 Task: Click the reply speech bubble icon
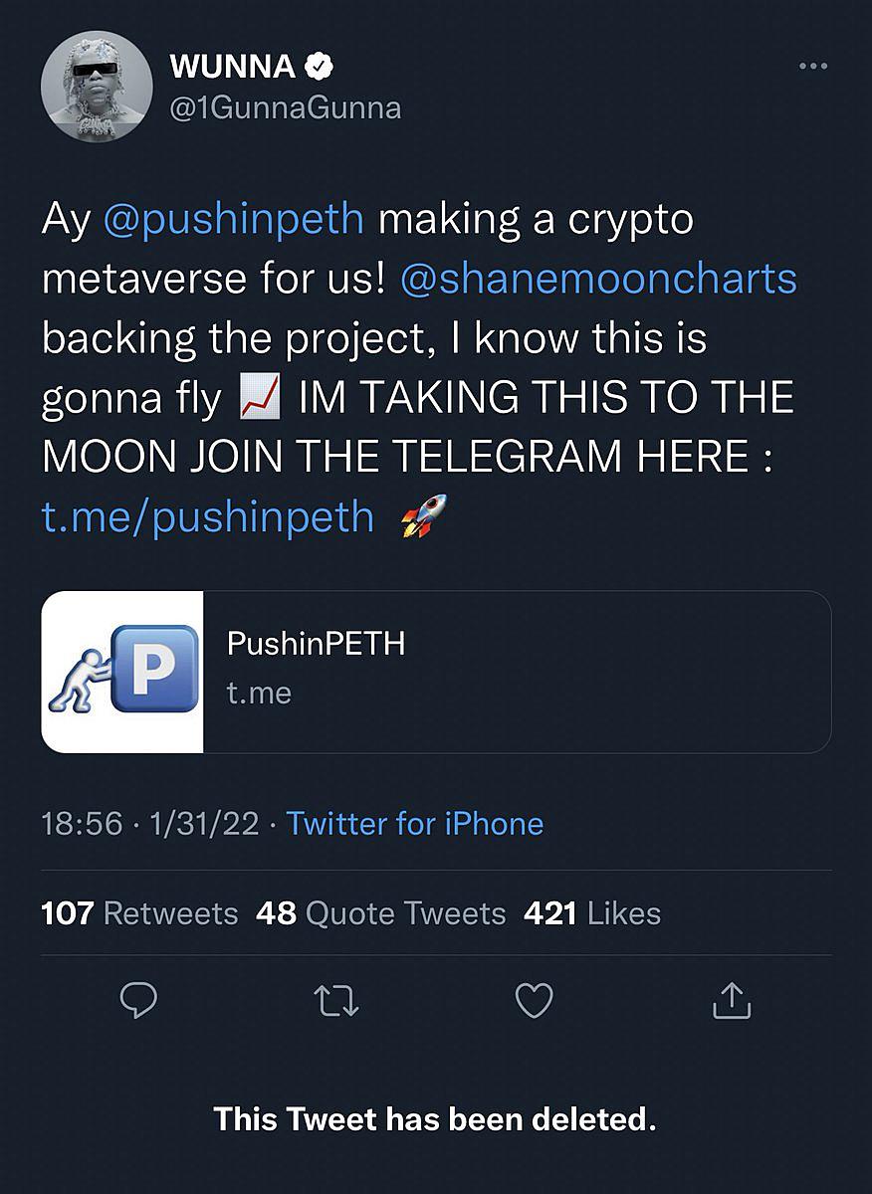(x=138, y=1000)
